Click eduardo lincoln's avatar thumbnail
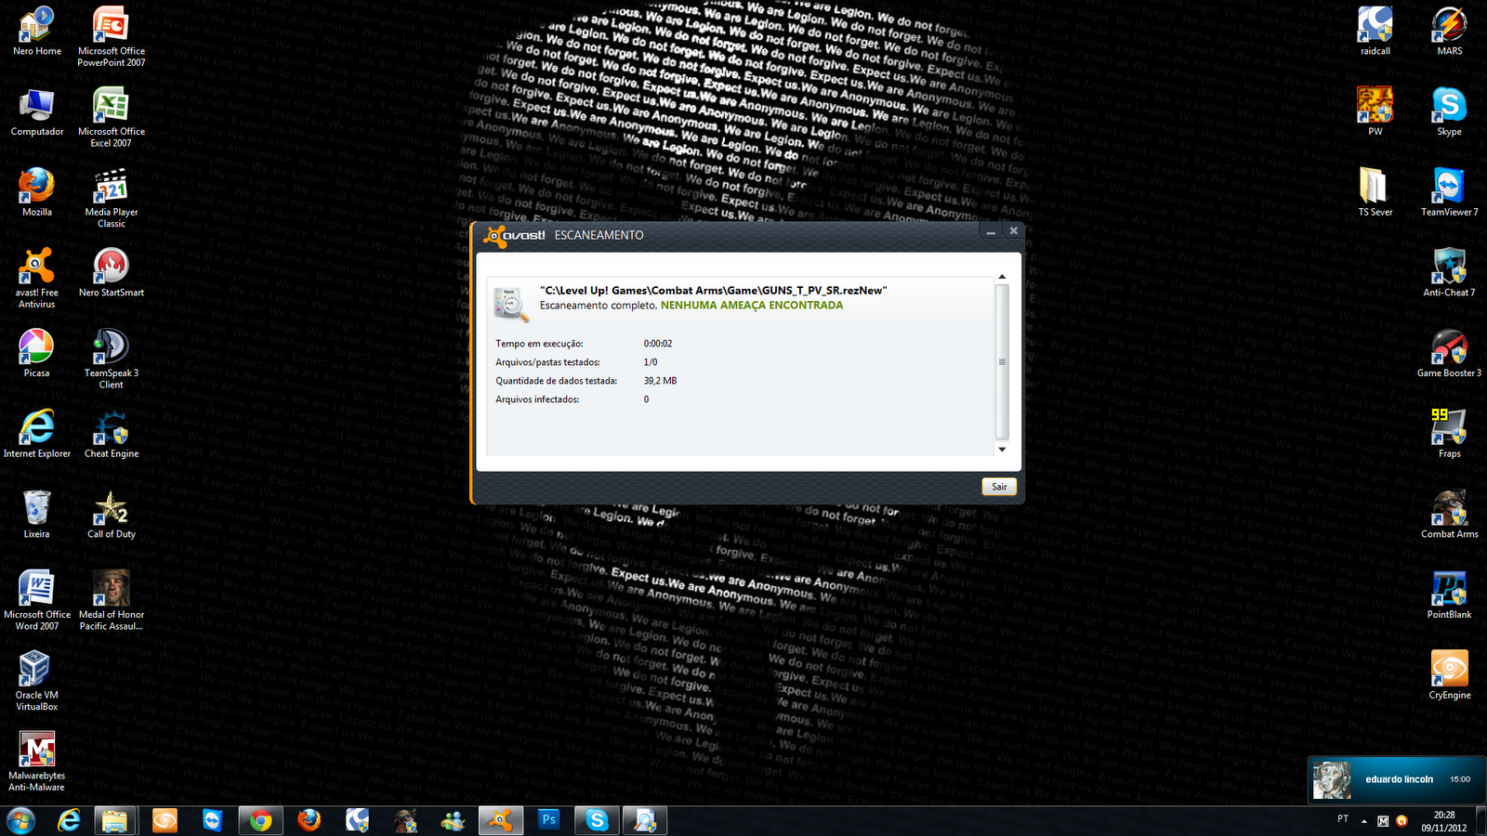Screen dimensions: 1487x836 [1332, 780]
